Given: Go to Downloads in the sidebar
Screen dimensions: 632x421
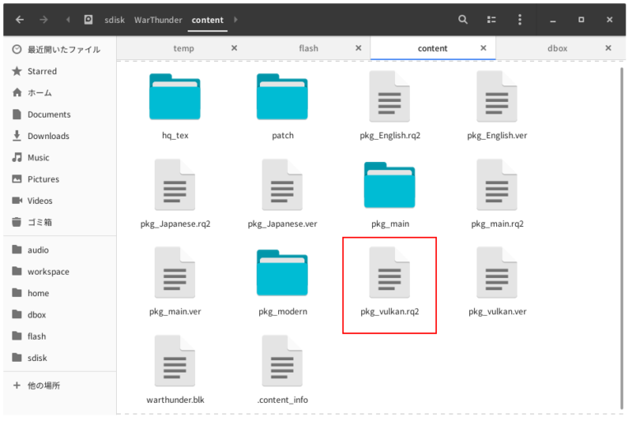Looking at the screenshot, I should 48,136.
